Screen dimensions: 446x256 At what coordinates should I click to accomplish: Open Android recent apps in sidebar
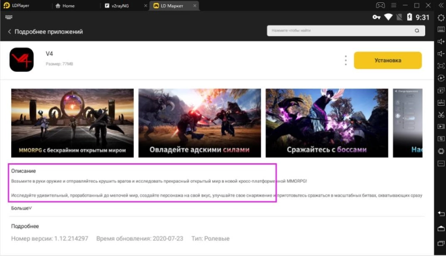pyautogui.click(x=441, y=244)
